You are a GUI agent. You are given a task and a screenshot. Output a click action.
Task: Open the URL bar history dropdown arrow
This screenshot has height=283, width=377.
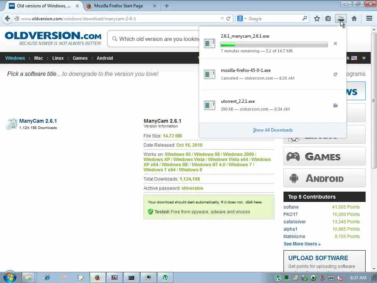tap(222, 18)
